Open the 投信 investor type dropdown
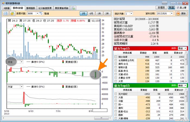The width and height of the screenshot is (190, 122). tap(21, 62)
